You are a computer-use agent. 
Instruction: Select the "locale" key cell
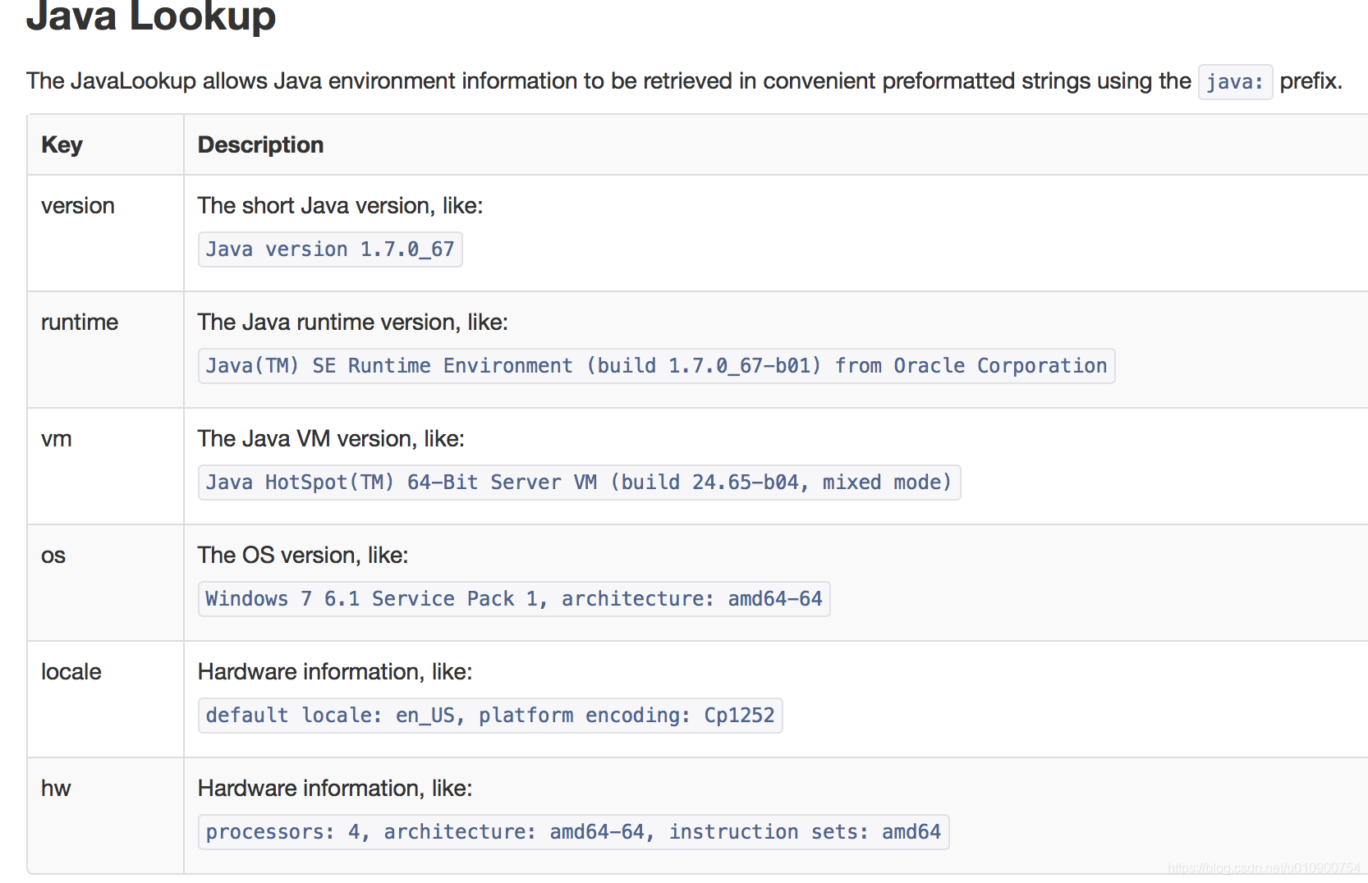click(x=71, y=671)
